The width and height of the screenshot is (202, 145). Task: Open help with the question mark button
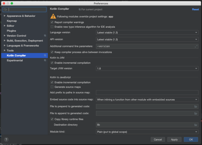coord(6,139)
